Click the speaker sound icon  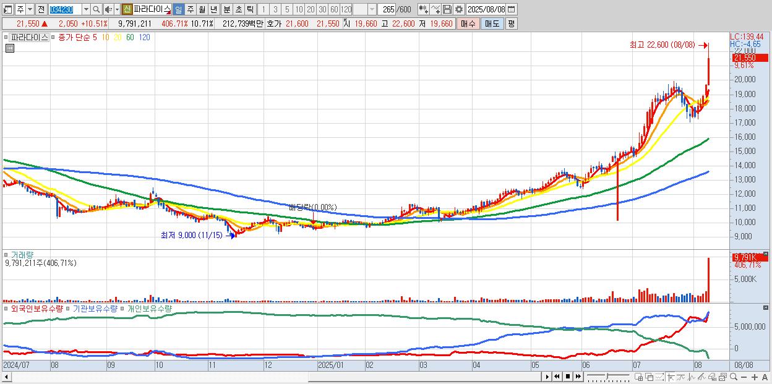pos(108,9)
